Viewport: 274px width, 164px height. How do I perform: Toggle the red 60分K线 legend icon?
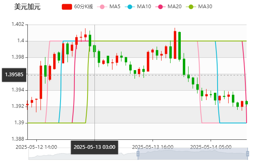[67, 7]
